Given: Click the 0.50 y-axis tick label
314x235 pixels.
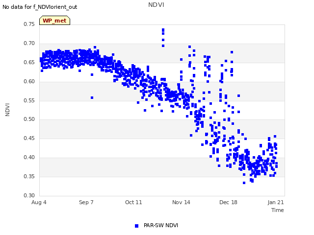Looking at the screenshot, I should (29, 119).
